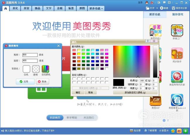
Task: Select the 关注我们 pill tab
Action: pyautogui.click(x=89, y=118)
